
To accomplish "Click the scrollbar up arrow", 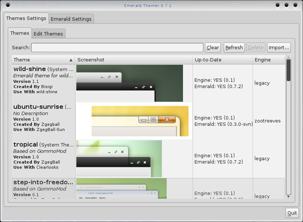I will click(x=289, y=58).
